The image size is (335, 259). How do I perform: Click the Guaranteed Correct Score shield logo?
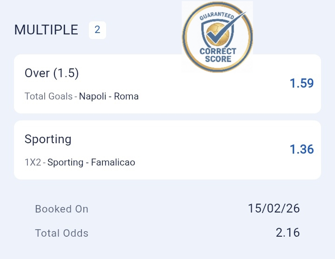click(217, 37)
